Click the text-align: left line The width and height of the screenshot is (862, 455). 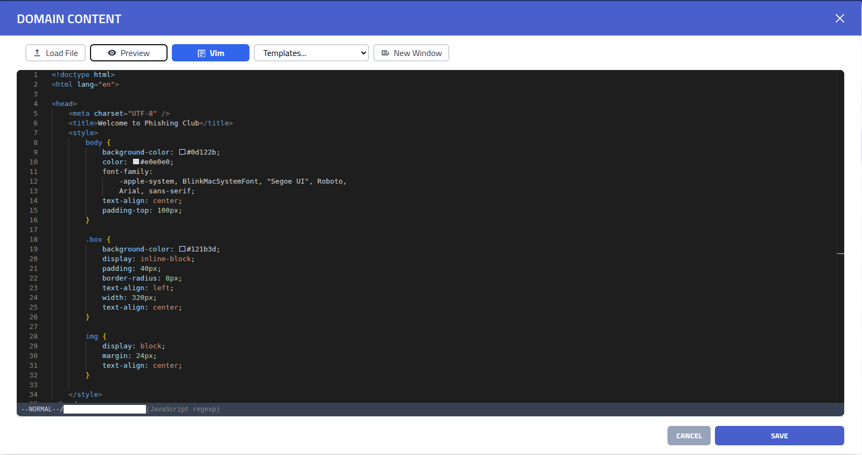tap(138, 288)
